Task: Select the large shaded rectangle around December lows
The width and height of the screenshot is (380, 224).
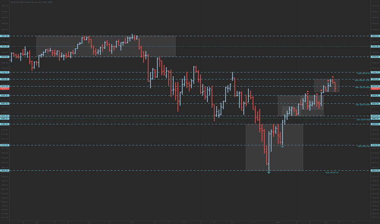Action: coord(274,147)
